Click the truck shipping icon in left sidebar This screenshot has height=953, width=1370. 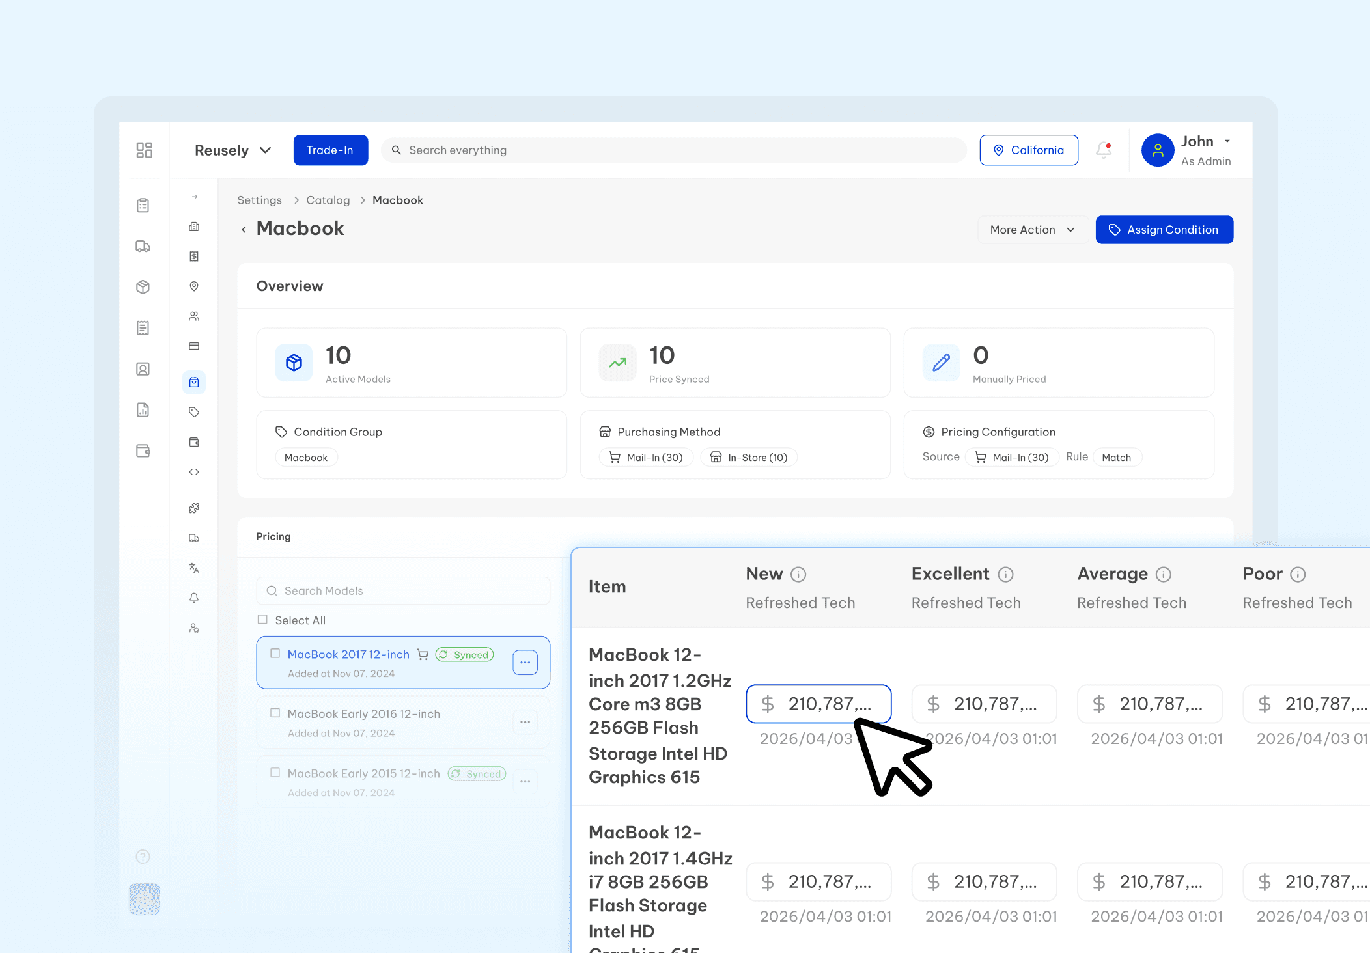143,246
